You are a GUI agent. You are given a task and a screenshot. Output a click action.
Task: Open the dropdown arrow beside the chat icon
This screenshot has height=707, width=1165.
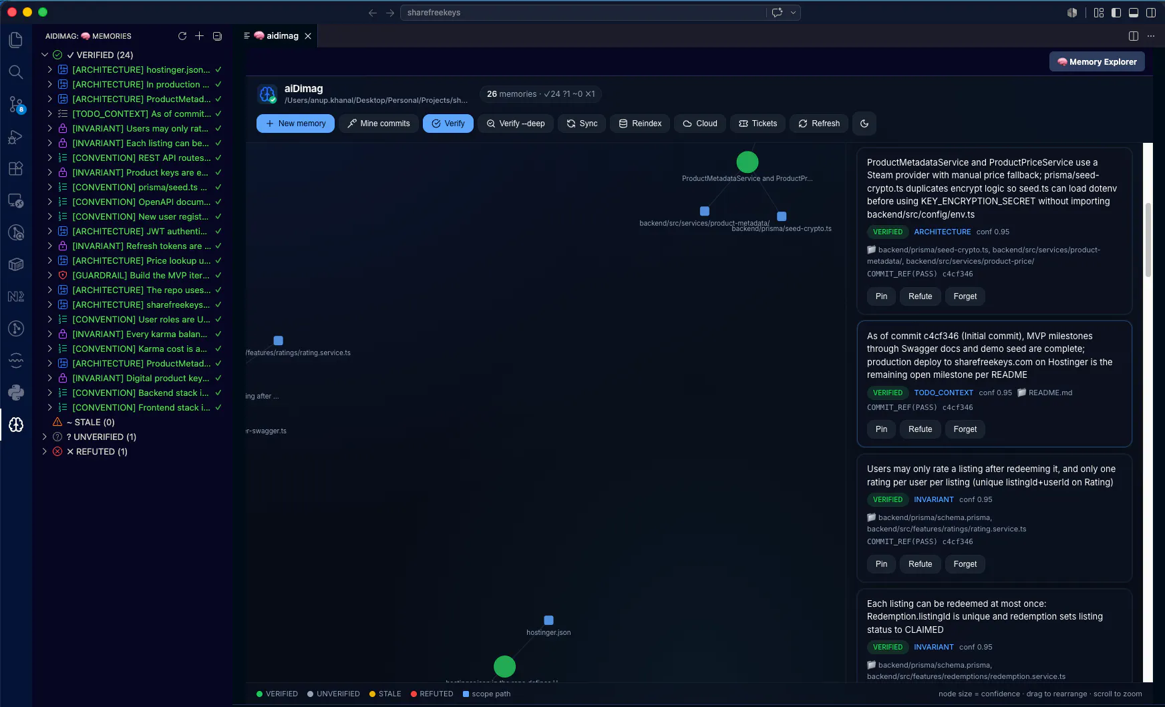pyautogui.click(x=793, y=13)
